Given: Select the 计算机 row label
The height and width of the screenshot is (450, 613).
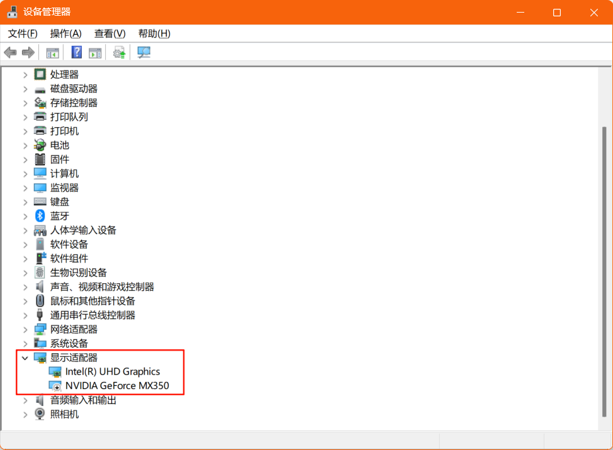Looking at the screenshot, I should (x=64, y=174).
